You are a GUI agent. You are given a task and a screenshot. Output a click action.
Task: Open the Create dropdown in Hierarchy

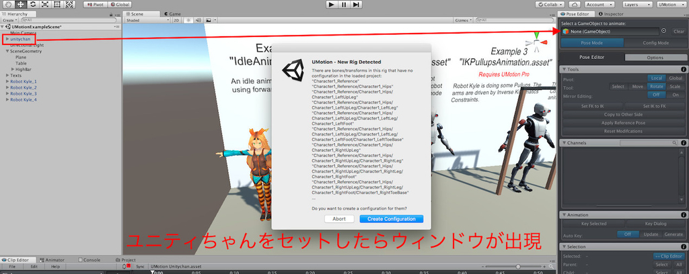tap(9, 20)
